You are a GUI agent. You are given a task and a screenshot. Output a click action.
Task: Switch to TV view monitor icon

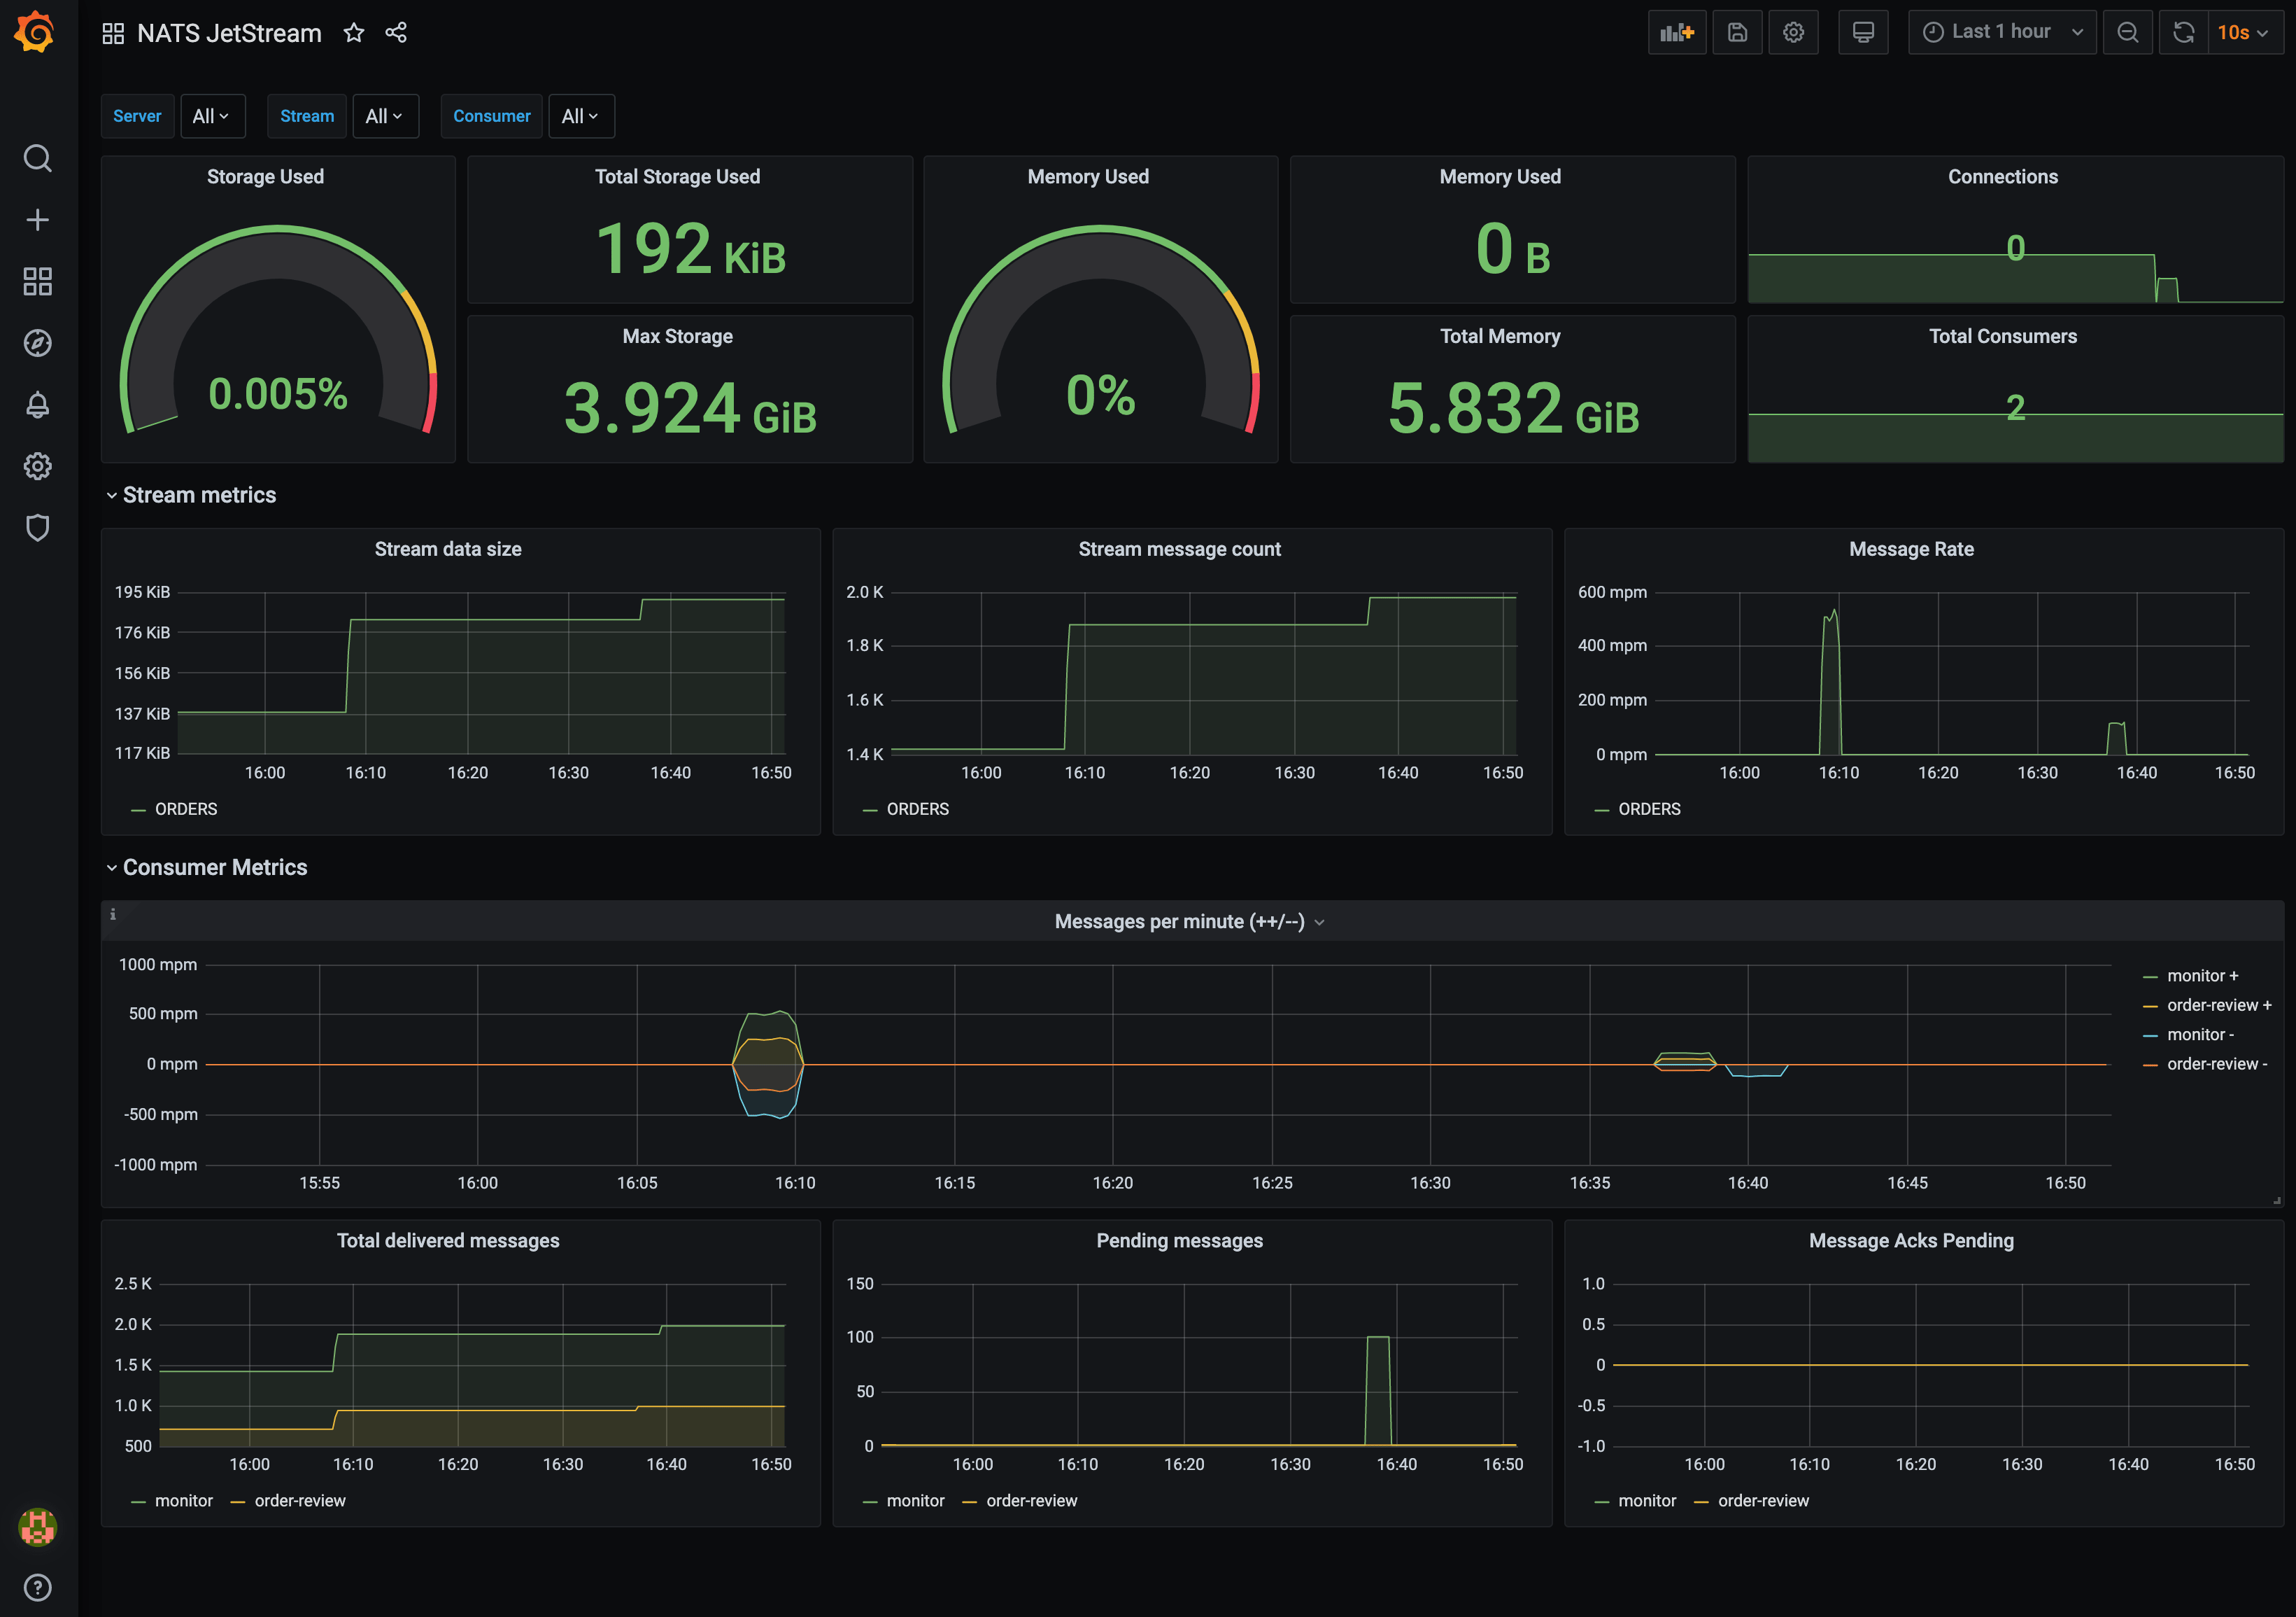pos(1862,32)
